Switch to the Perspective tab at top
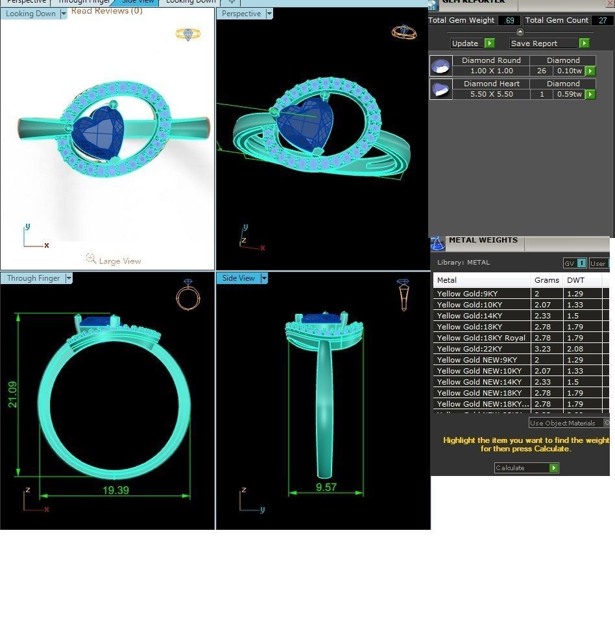 (25, 2)
